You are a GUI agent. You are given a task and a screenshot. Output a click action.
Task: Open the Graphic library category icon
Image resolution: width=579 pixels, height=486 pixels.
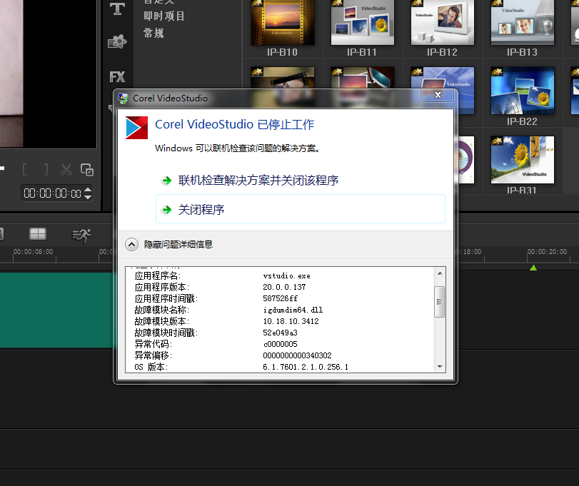click(117, 41)
